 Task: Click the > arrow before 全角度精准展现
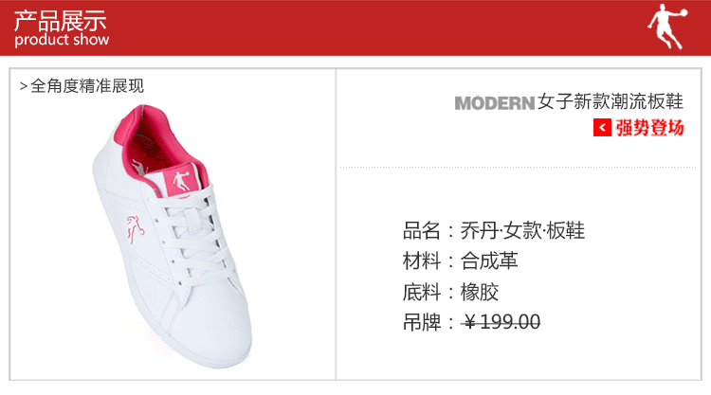[x=24, y=86]
